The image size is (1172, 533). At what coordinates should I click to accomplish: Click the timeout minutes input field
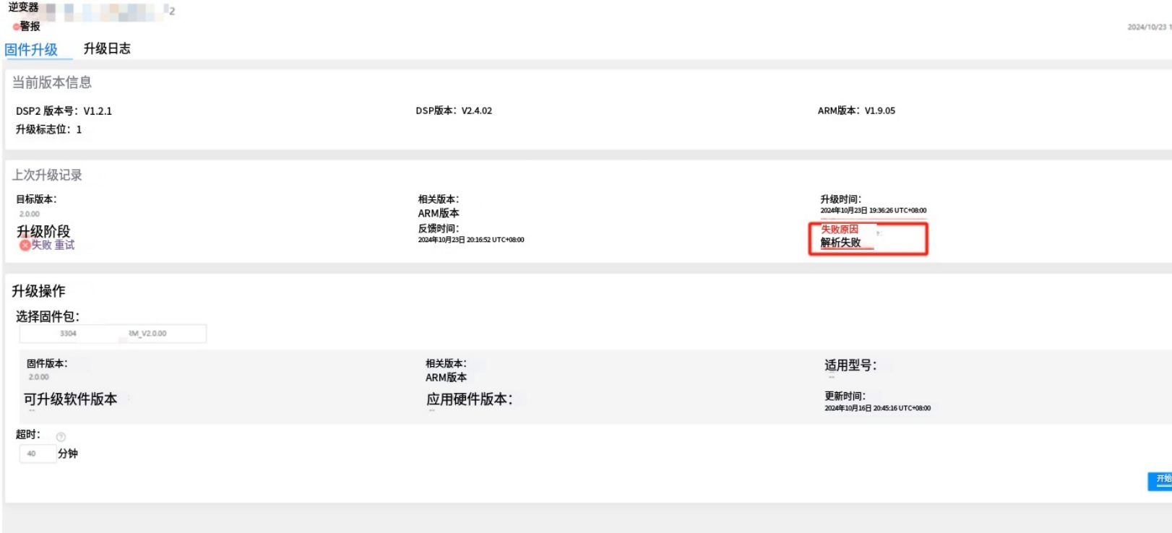click(37, 454)
